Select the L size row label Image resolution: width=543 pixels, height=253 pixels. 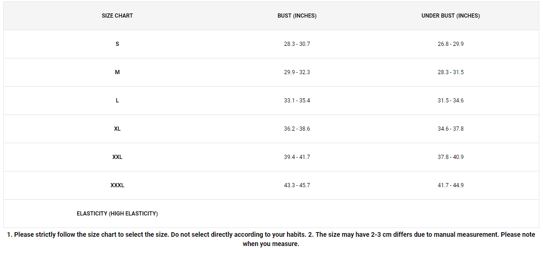(x=117, y=101)
